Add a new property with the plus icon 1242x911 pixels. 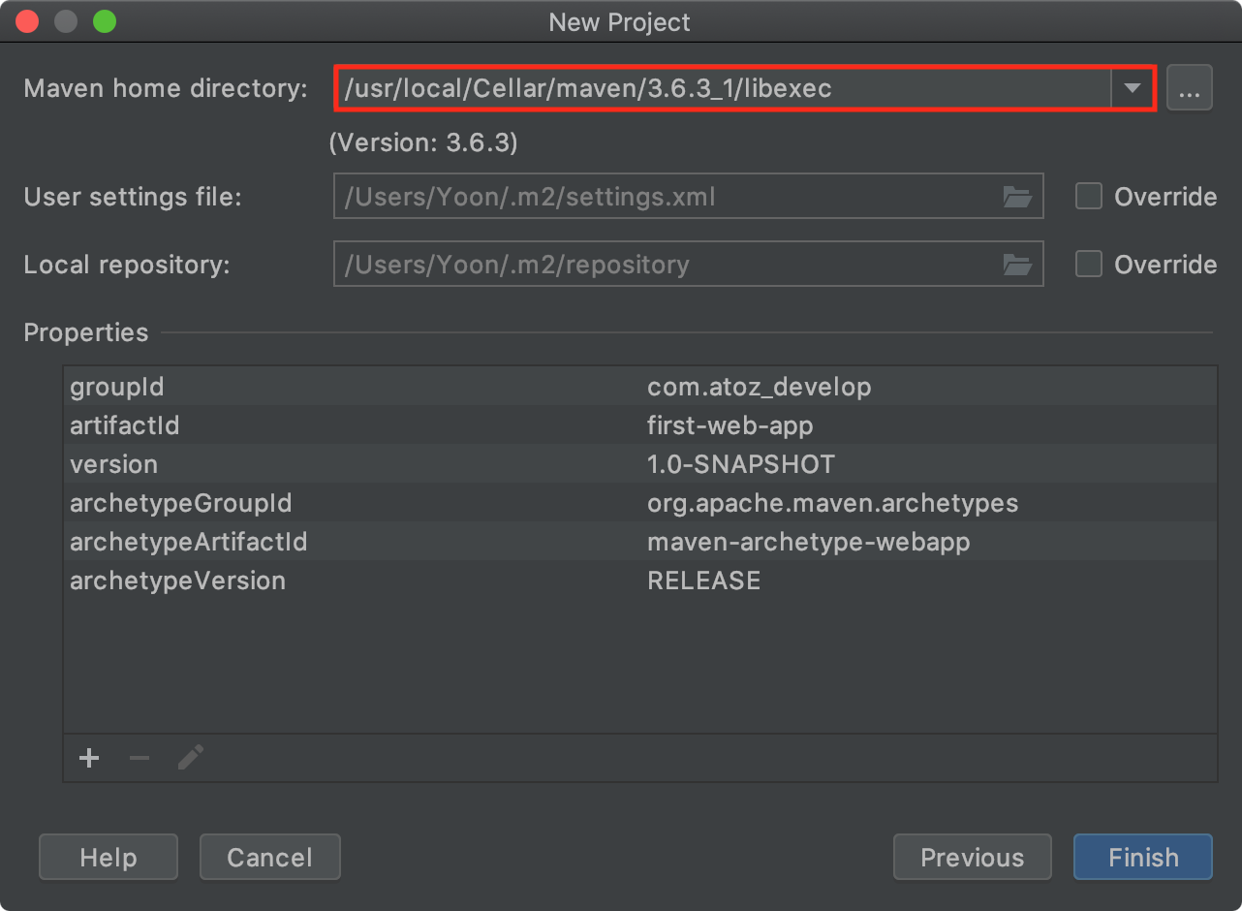[88, 758]
